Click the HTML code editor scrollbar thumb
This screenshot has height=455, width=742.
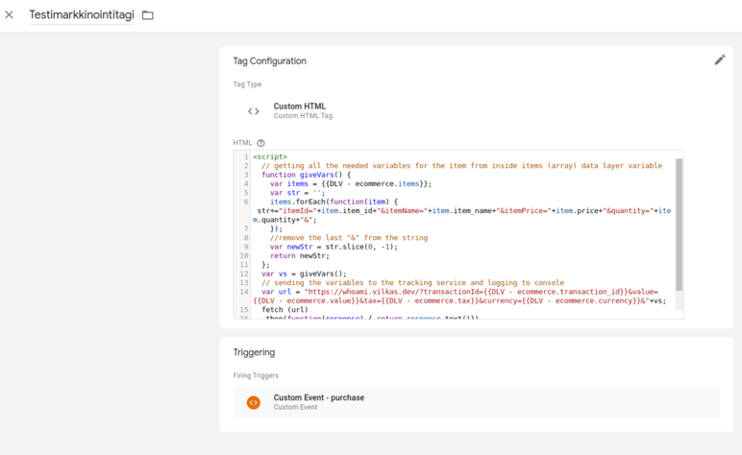(680, 224)
